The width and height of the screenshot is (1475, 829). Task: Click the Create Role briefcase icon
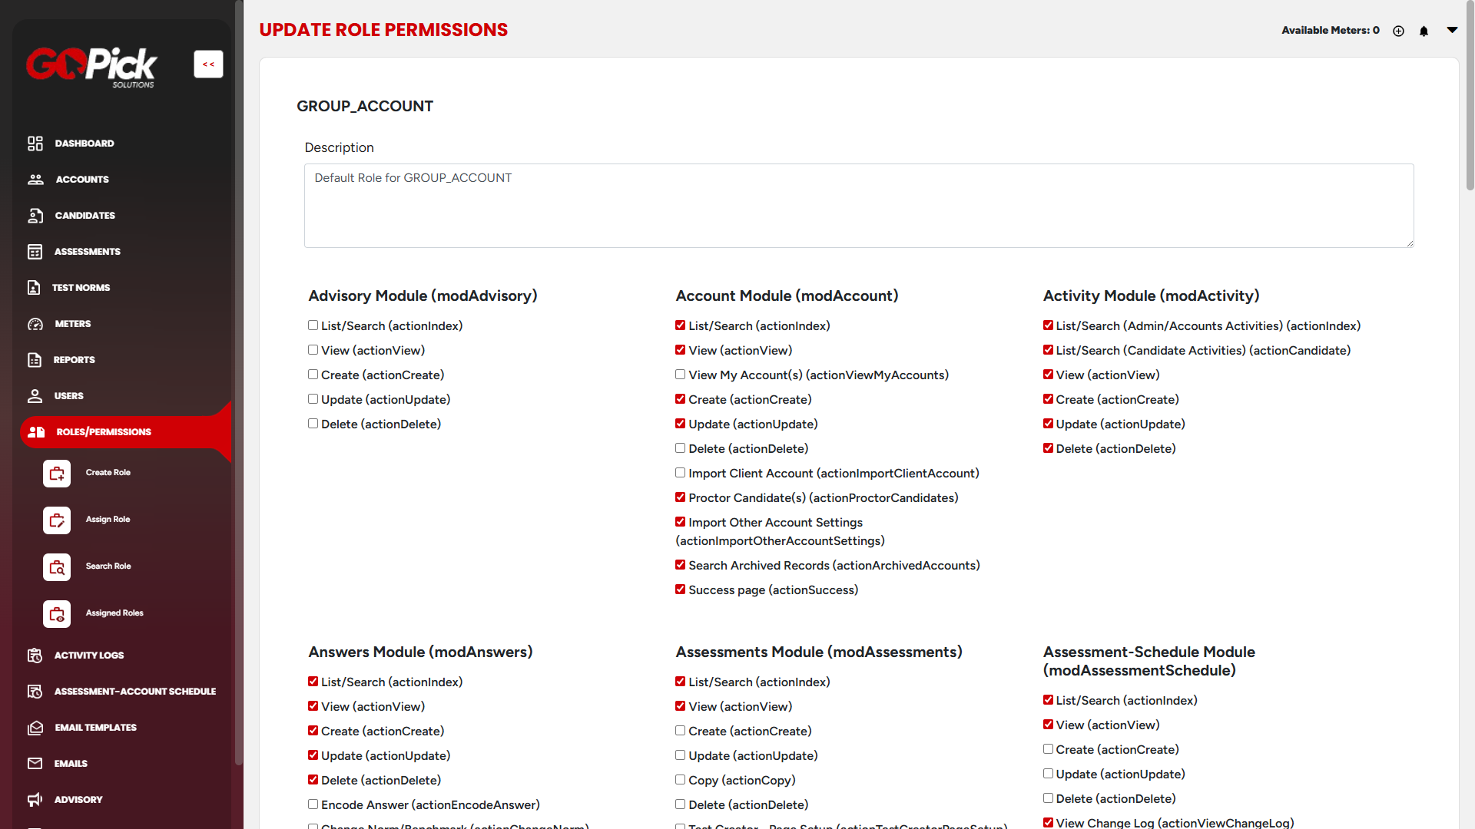coord(57,474)
